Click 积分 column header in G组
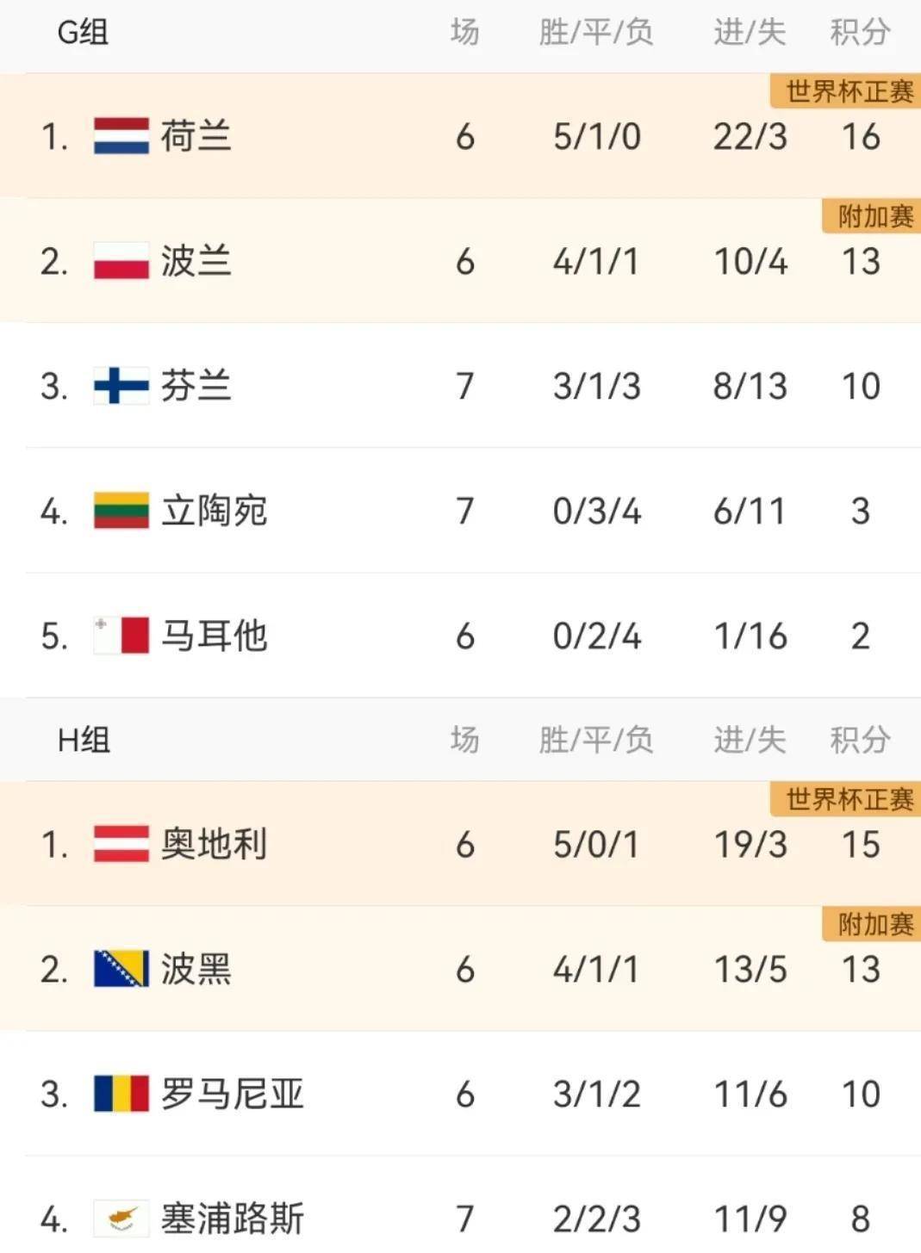This screenshot has width=921, height=1253. pos(859,33)
